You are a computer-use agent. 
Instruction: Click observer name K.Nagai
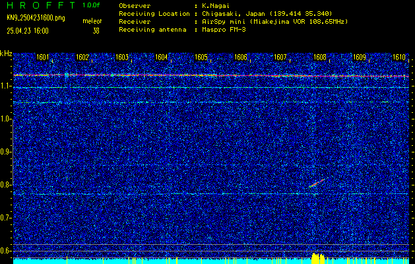point(214,6)
